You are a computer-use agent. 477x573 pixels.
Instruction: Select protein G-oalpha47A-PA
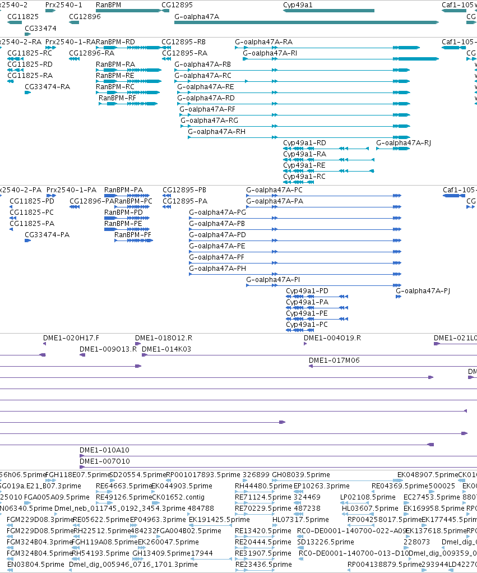tap(275, 201)
